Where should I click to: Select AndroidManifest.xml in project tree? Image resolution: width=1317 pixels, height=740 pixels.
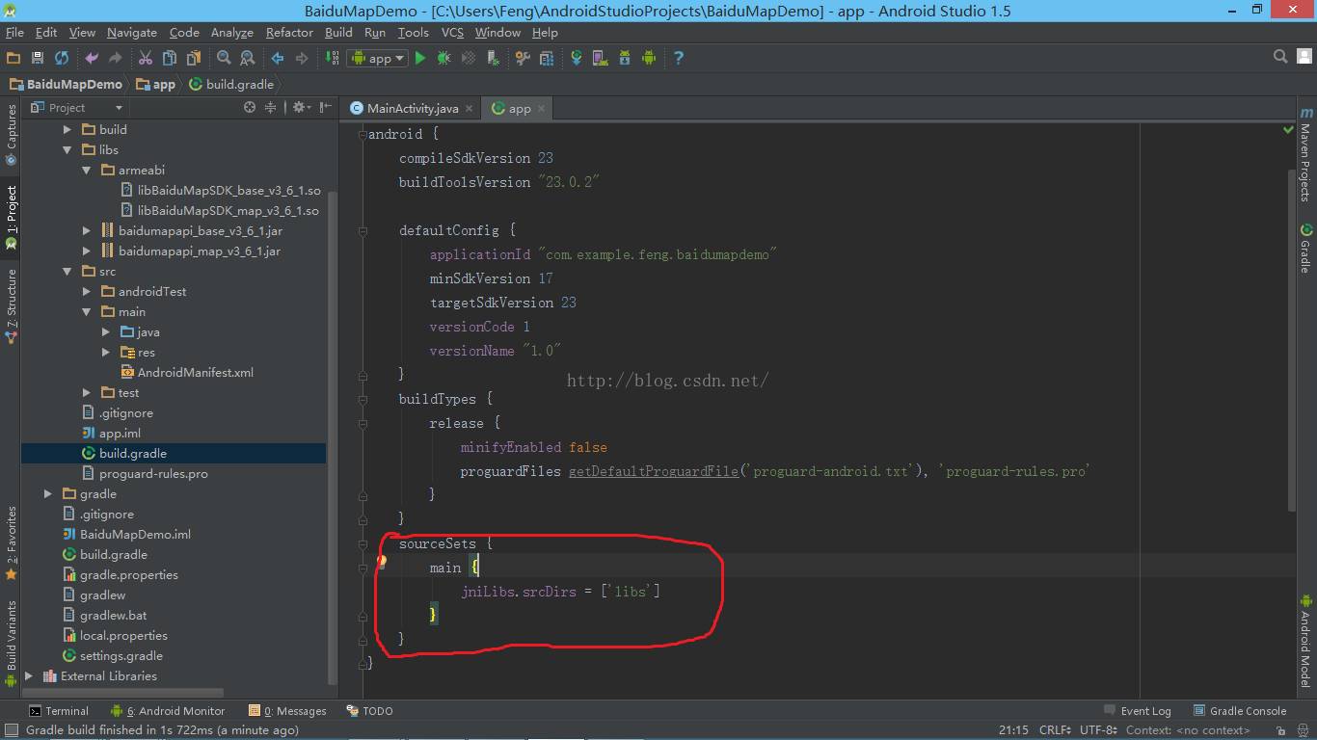click(187, 372)
